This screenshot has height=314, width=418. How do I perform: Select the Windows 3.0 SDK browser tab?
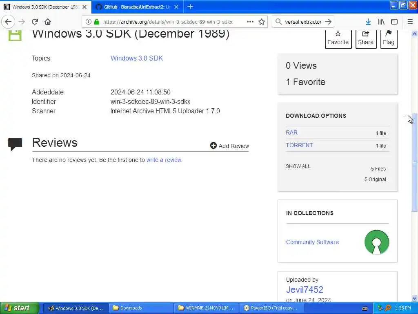coord(46,7)
